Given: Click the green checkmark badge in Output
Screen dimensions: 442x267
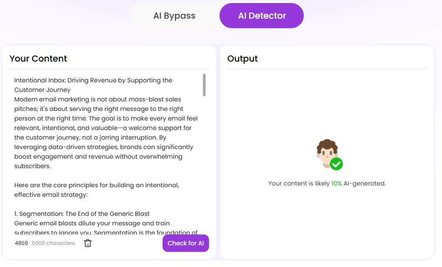Looking at the screenshot, I should [336, 164].
